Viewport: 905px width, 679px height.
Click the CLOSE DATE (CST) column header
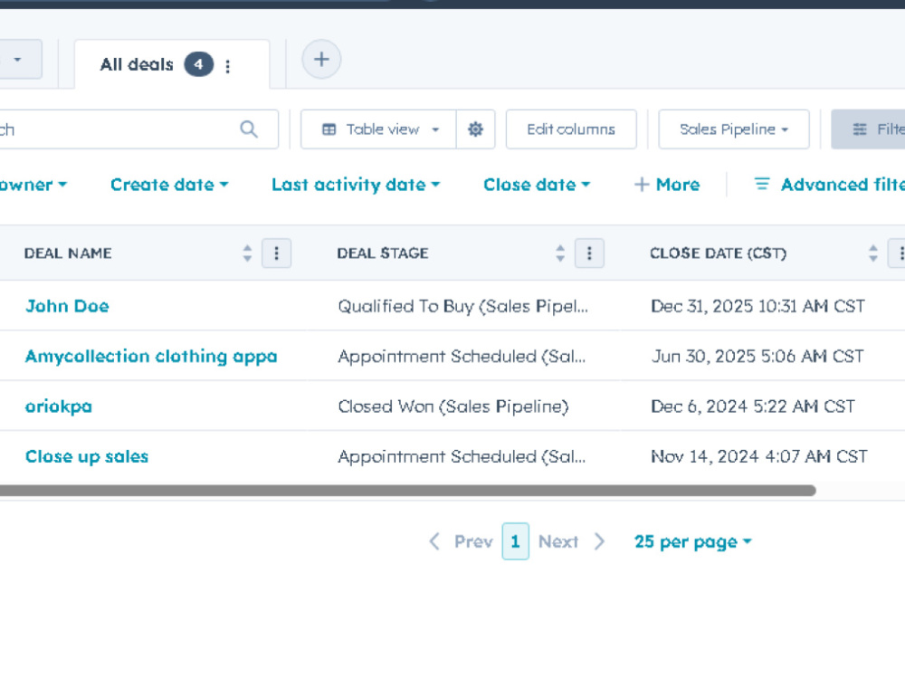pos(718,253)
